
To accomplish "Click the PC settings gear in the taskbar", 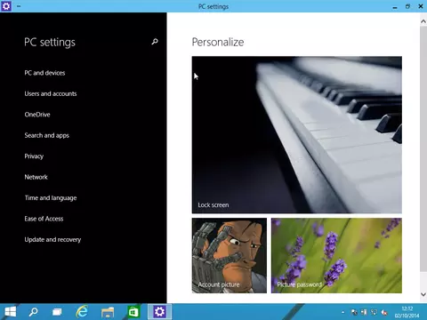I will pyautogui.click(x=159, y=312).
